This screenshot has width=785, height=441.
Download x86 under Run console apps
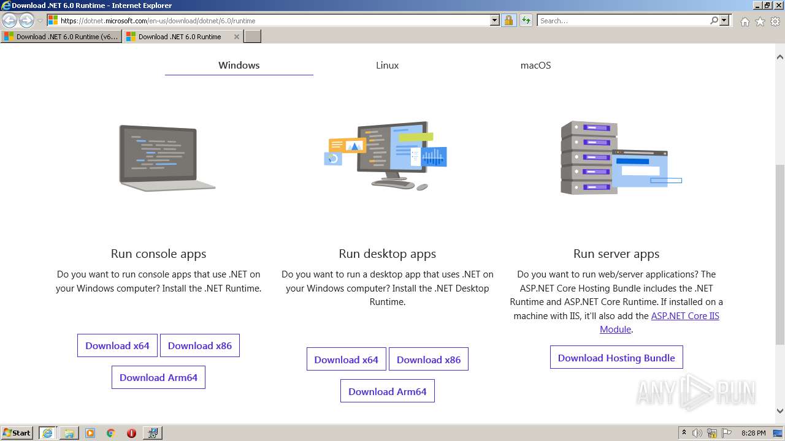pos(200,345)
